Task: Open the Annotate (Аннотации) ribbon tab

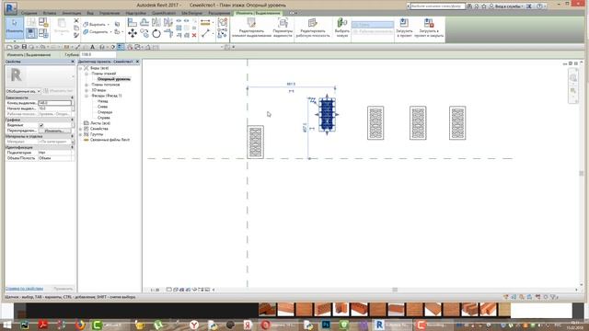Action: [72, 13]
